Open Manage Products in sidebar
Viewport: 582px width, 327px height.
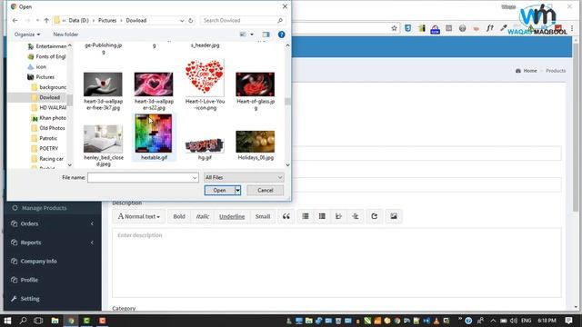[x=45, y=208]
